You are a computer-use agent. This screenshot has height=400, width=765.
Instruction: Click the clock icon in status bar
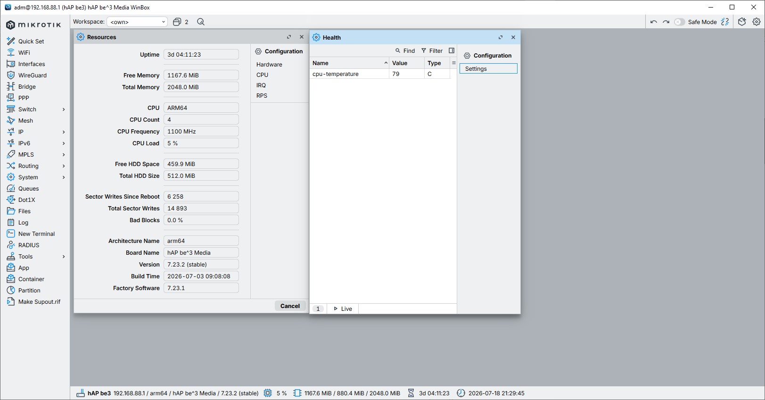461,393
